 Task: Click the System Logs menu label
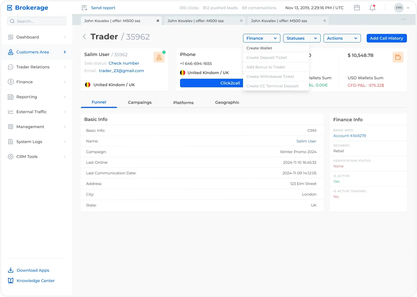(29, 142)
